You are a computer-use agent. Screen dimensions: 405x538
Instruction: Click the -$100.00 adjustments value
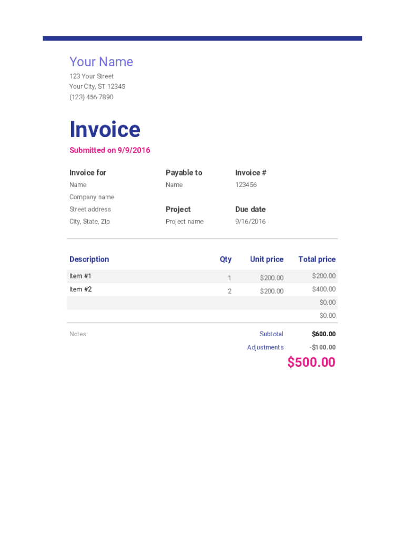(x=322, y=347)
